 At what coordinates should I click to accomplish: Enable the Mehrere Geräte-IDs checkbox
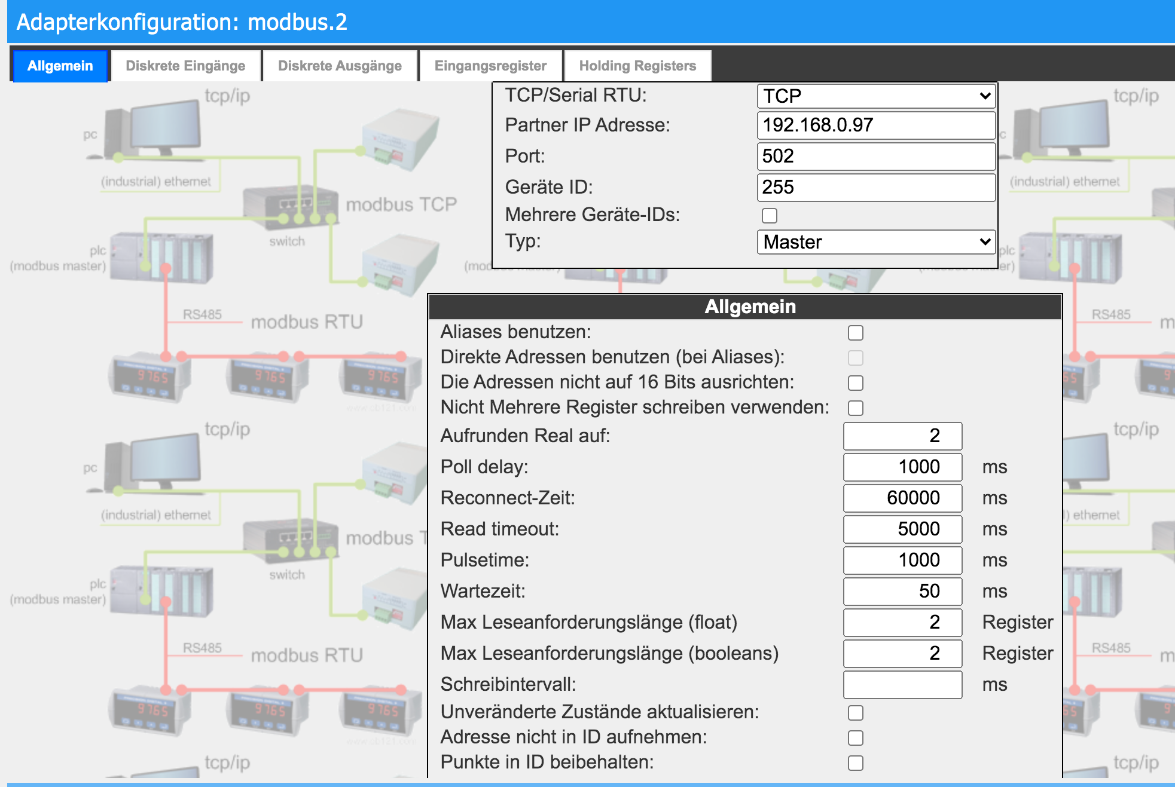tap(770, 215)
